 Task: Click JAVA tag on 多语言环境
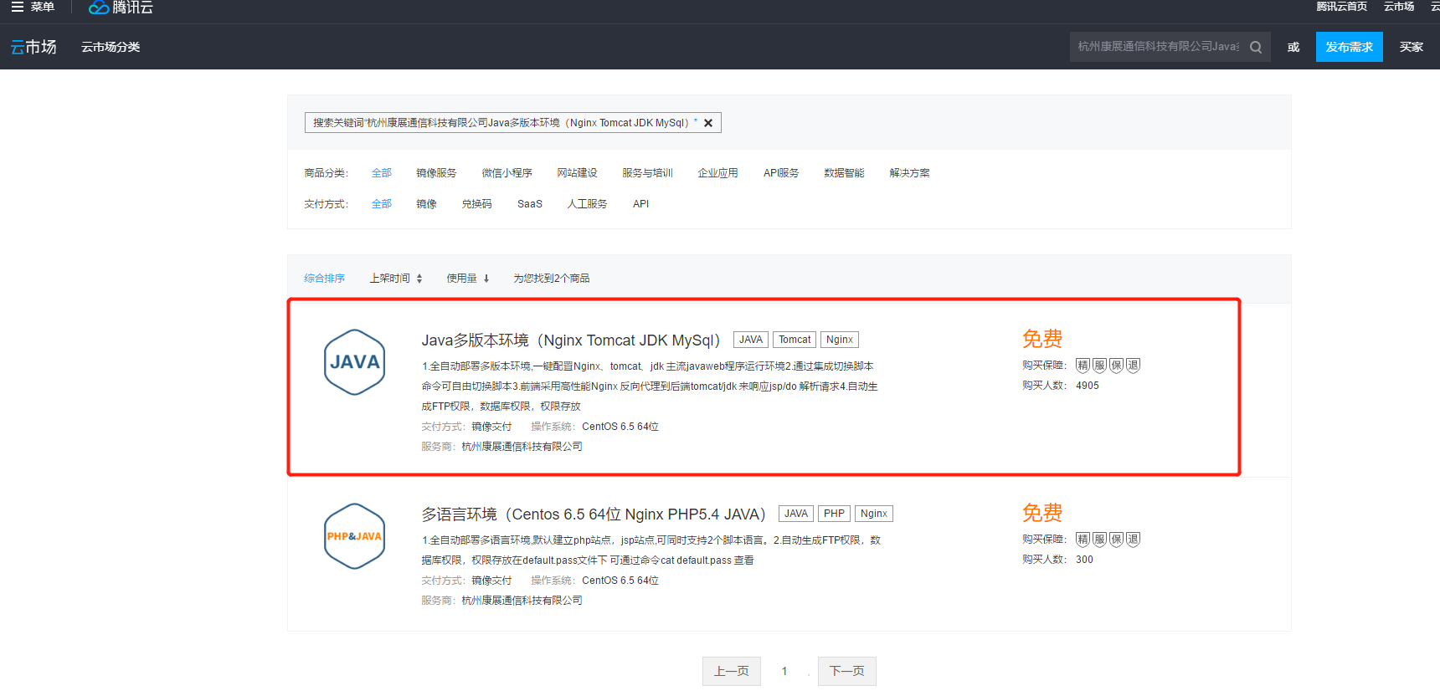[796, 514]
